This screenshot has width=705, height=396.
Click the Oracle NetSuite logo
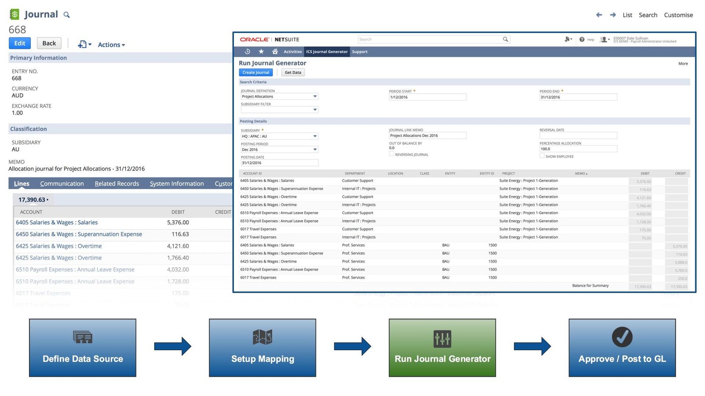click(x=269, y=40)
